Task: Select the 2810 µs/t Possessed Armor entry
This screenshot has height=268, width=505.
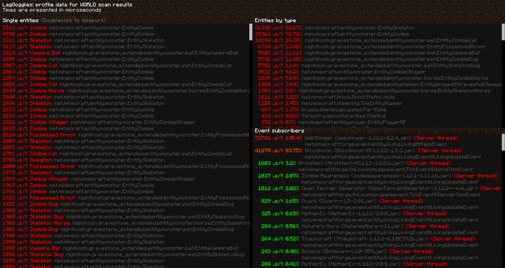Action: point(126,135)
